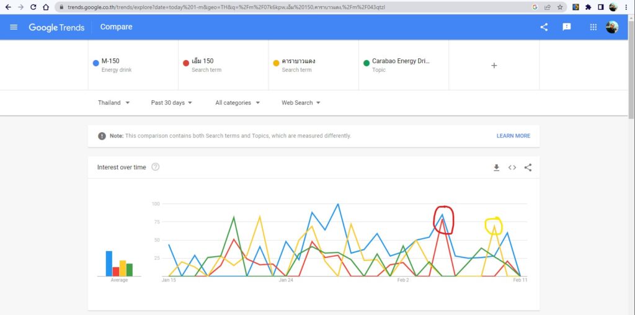The image size is (635, 315).
Task: Send feedback with the header feedback icon
Action: click(x=567, y=27)
